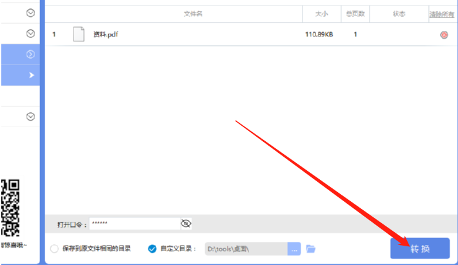
Task: Select the highlighted sidebar item with arrow
Action: tap(21, 75)
